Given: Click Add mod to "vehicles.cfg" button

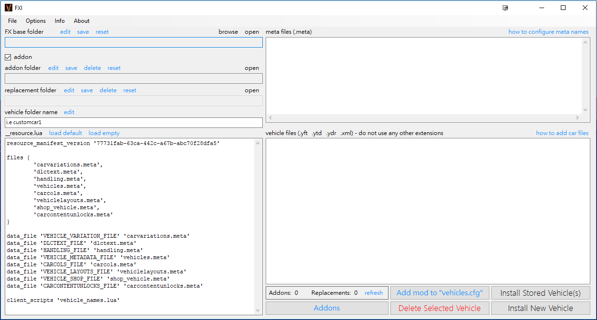Looking at the screenshot, I should click(x=439, y=293).
